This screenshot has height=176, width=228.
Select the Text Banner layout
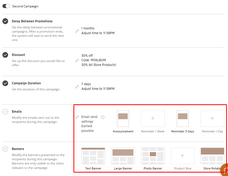point(93,156)
